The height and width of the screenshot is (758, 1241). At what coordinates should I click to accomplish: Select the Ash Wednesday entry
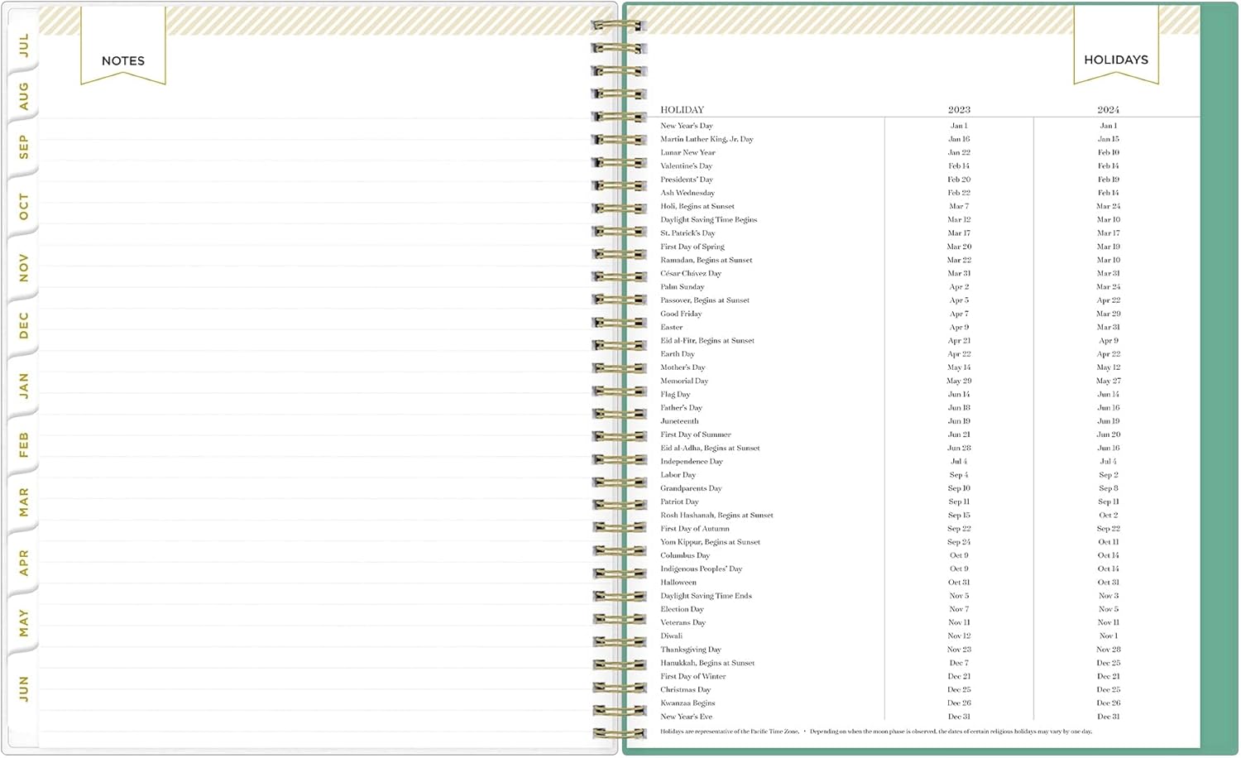pyautogui.click(x=688, y=193)
